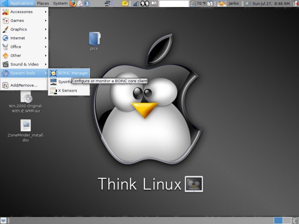Click the Show Desktop button in bottom panel
Image resolution: width=299 pixels, height=224 pixels.
3,221
